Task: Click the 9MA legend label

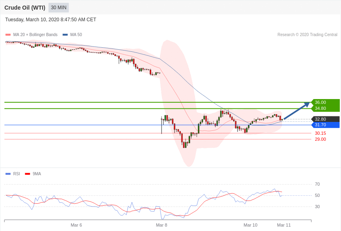Action: tap(37, 174)
